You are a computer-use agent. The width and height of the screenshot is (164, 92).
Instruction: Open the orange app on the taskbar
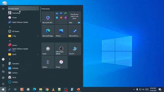22,89
